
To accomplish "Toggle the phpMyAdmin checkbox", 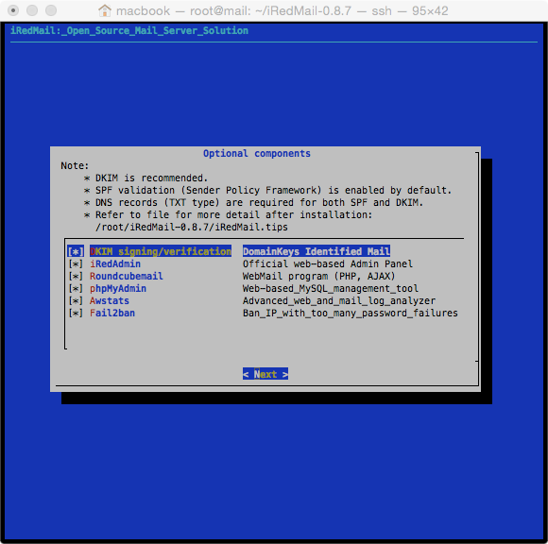I will 76,288.
